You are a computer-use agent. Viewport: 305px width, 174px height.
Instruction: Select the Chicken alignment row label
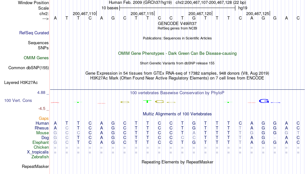click(41, 147)
